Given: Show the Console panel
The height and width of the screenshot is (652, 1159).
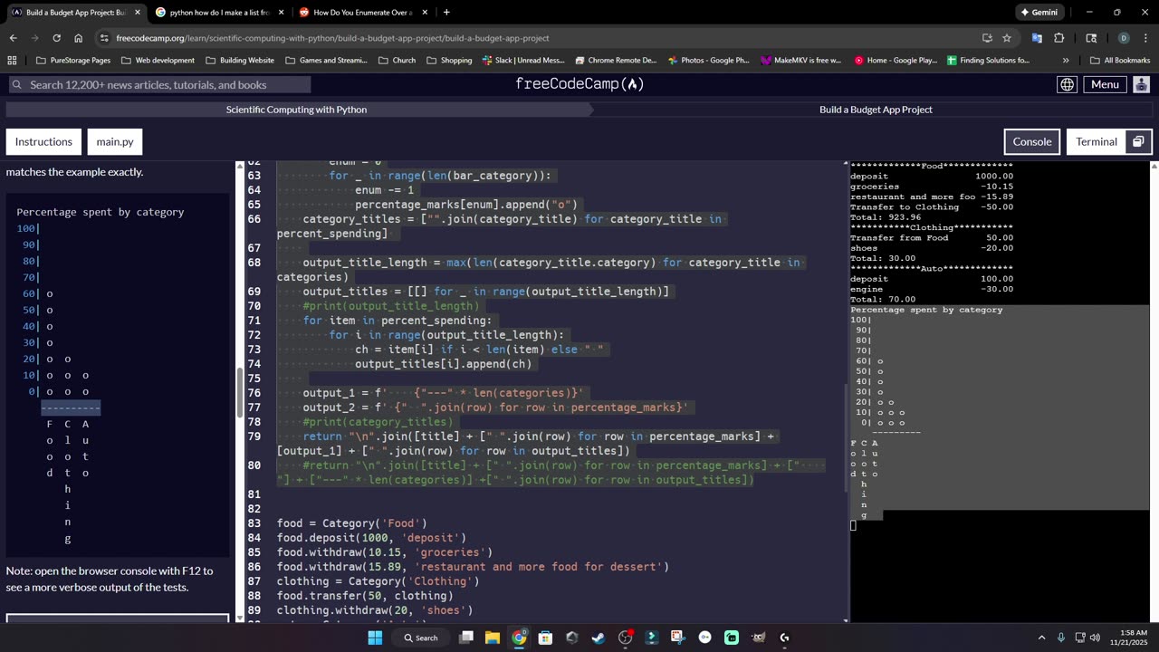Looking at the screenshot, I should (x=1032, y=141).
